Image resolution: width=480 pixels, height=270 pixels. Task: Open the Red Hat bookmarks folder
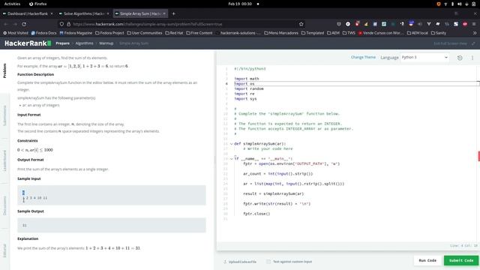(174, 33)
